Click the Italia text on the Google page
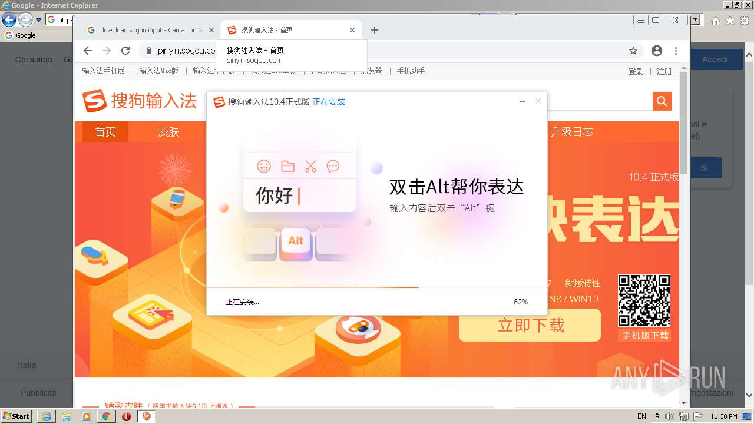Viewport: 754px width, 424px height. point(27,365)
